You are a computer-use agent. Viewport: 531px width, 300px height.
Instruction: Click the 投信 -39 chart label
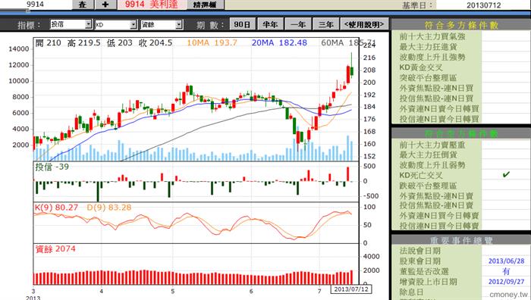pos(52,167)
